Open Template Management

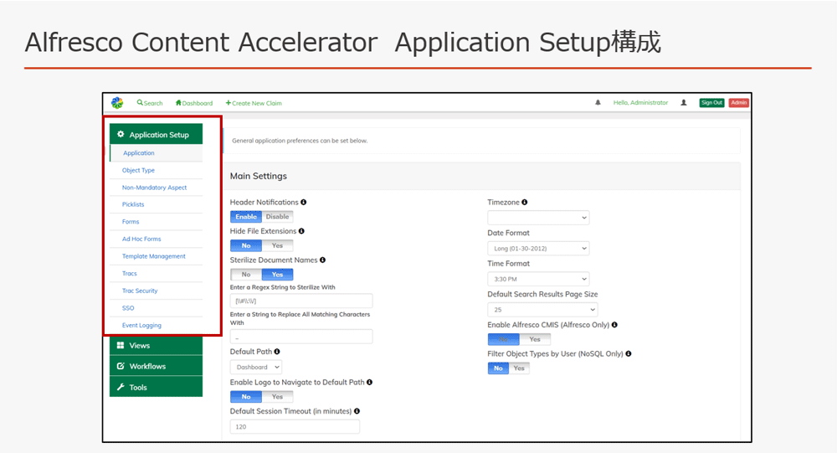156,256
